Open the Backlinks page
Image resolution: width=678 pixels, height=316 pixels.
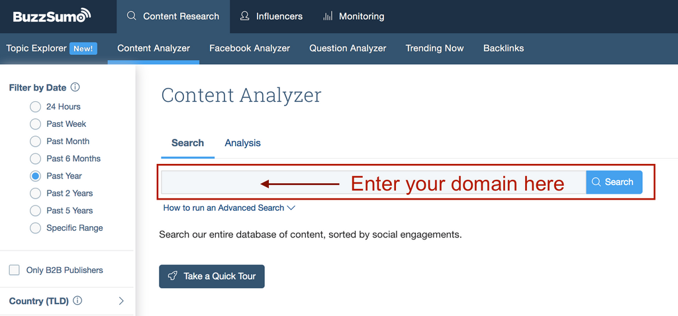click(x=503, y=48)
